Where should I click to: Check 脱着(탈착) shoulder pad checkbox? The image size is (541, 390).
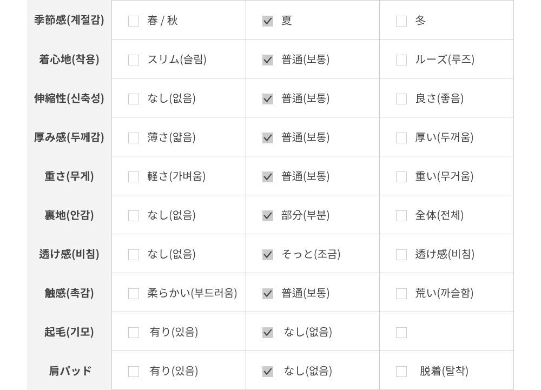click(401, 372)
